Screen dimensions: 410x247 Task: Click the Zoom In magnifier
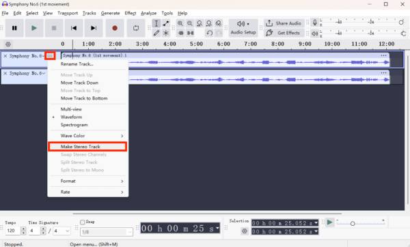click(x=180, y=23)
